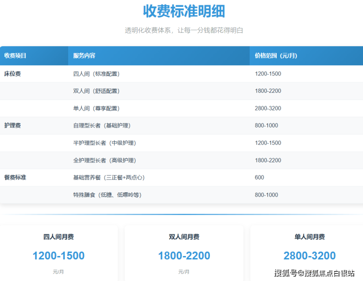Click the 半护理型长者（中级护理） row

pyautogui.click(x=104, y=143)
